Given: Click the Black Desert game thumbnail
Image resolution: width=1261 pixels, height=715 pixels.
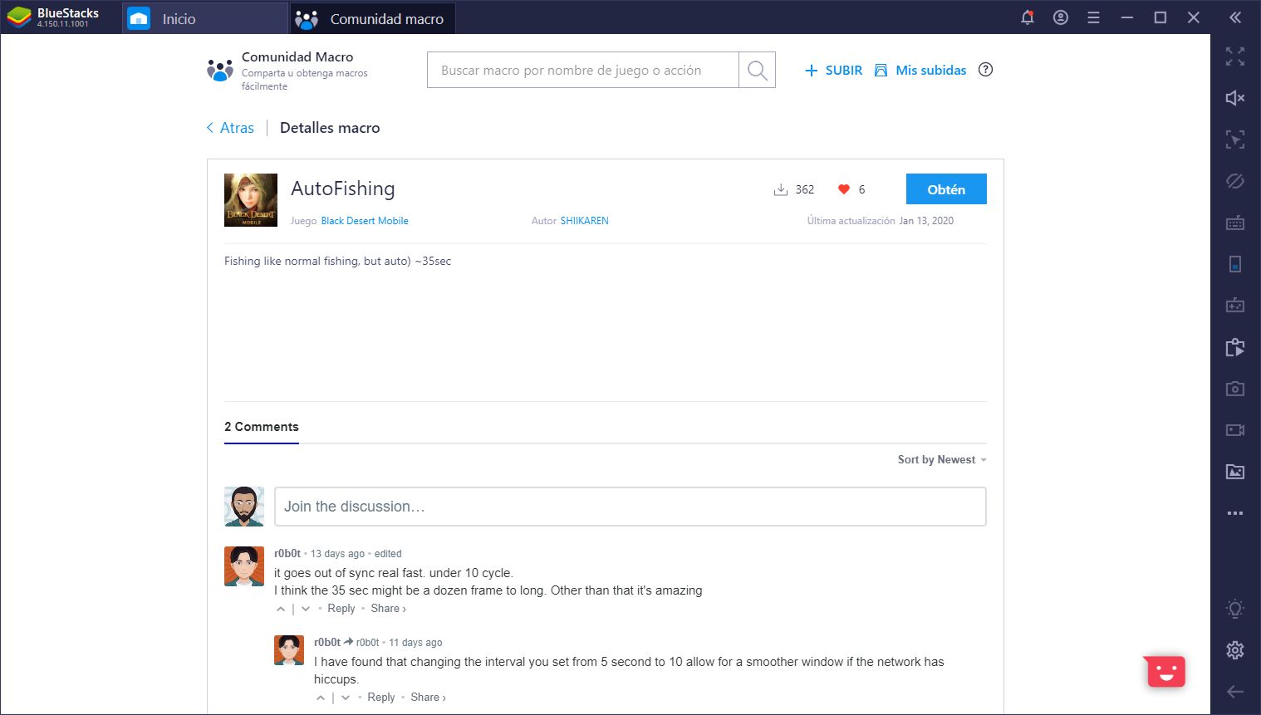Looking at the screenshot, I should (x=251, y=200).
